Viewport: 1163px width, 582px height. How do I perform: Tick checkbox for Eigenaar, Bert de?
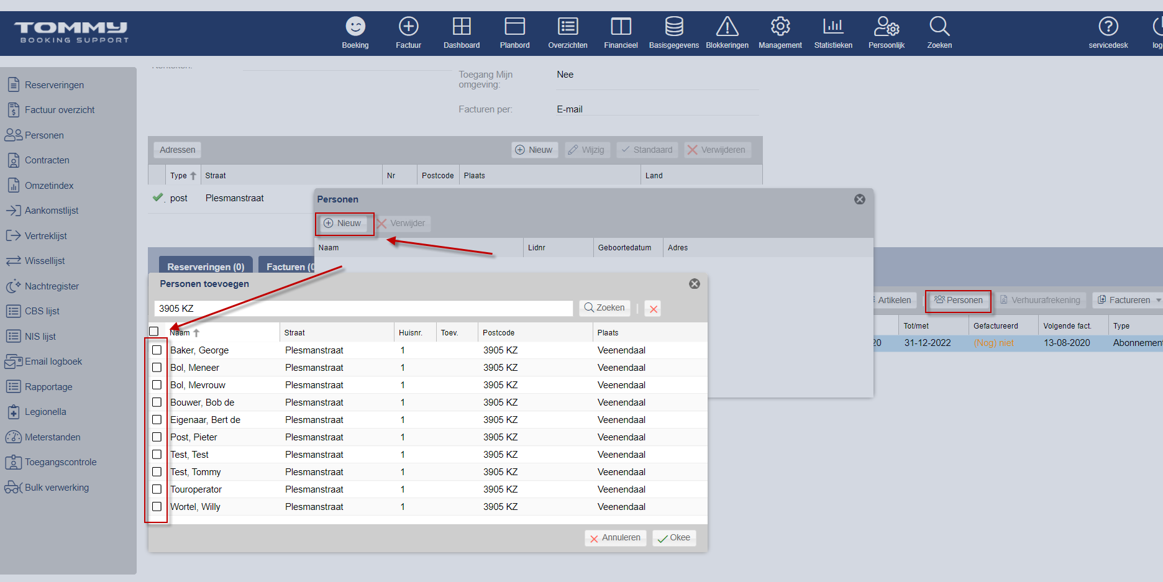tap(157, 420)
